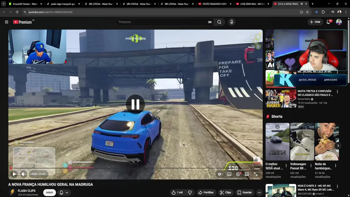Open the YouTube guide hamburger menu
Viewport: 350px width, 197px height.
(x=7, y=22)
